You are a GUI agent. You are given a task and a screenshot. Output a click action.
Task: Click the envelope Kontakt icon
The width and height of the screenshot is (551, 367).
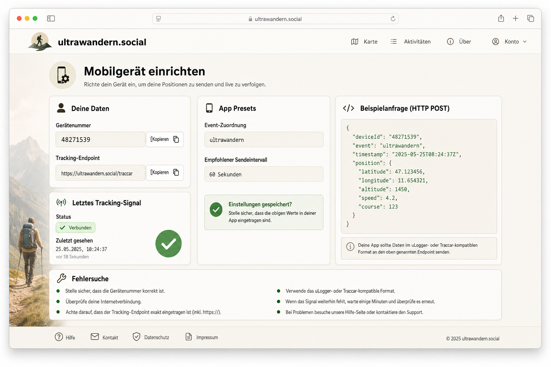click(95, 337)
